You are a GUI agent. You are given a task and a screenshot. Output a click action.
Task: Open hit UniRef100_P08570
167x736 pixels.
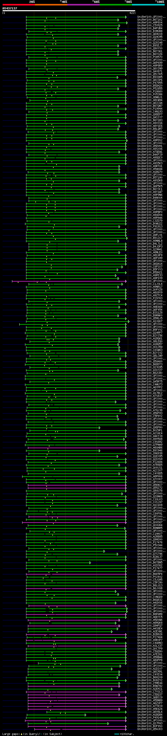(150, 57)
